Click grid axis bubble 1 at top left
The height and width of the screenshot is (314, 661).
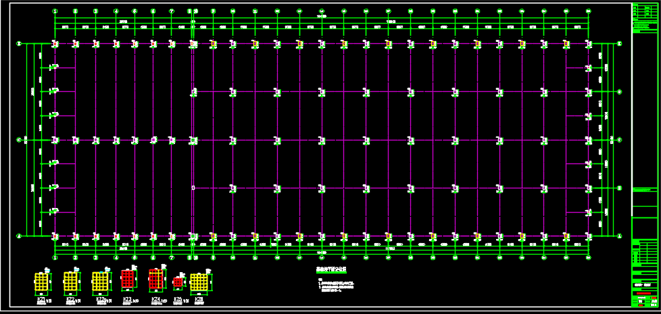click(x=55, y=11)
